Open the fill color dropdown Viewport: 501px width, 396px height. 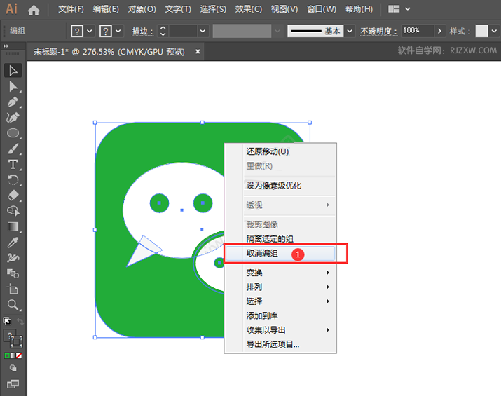90,31
